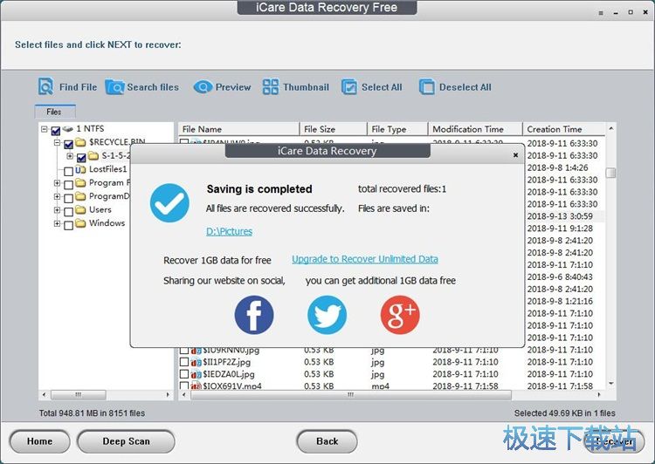
Task: Sort by File Type column header
Action: [x=397, y=129]
